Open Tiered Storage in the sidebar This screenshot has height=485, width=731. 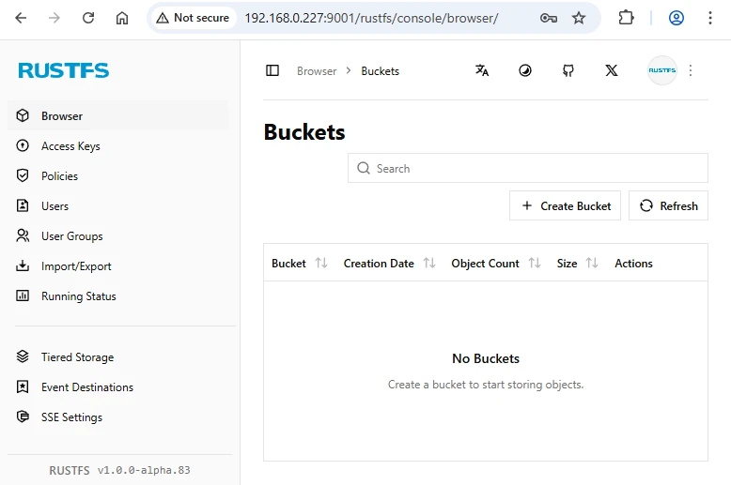point(118,357)
